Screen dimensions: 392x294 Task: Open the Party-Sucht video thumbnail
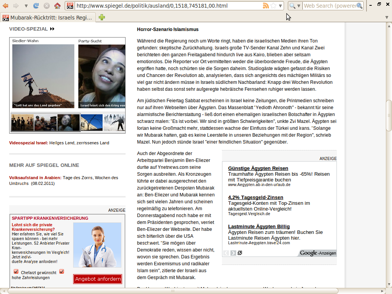point(102,76)
